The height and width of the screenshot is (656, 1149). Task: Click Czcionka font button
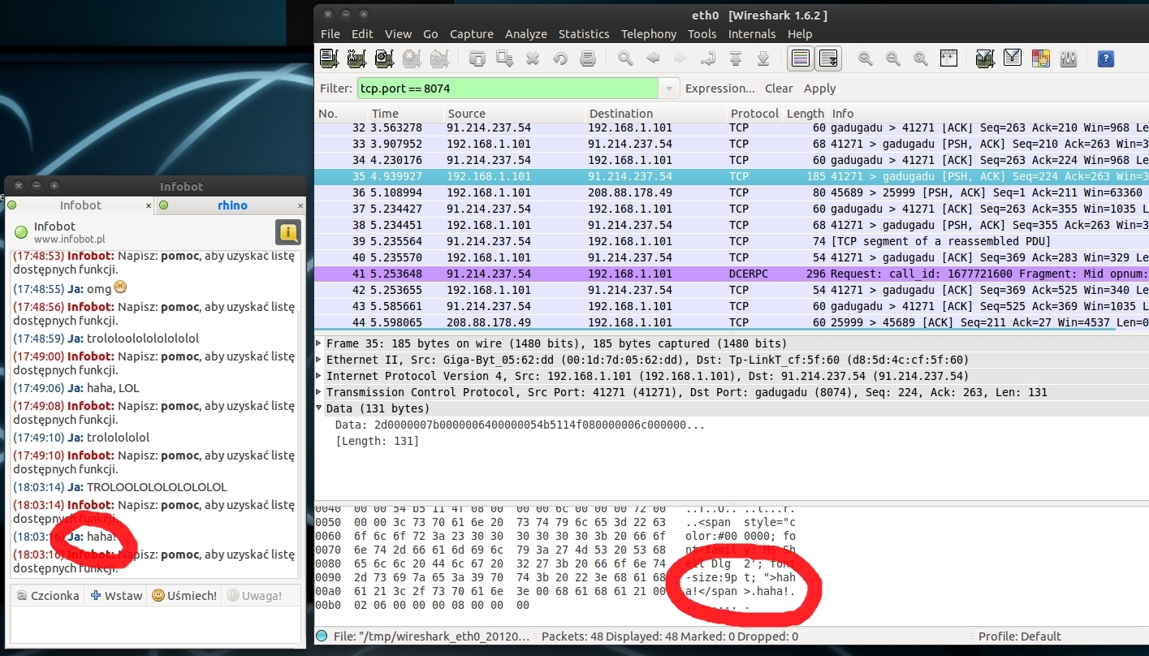[x=49, y=595]
